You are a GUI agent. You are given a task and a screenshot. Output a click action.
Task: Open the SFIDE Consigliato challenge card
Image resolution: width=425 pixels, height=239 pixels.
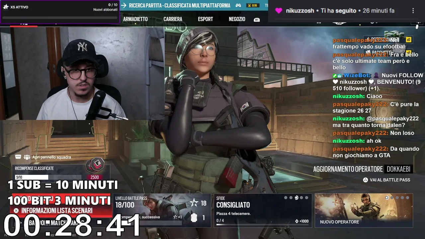coord(263,210)
